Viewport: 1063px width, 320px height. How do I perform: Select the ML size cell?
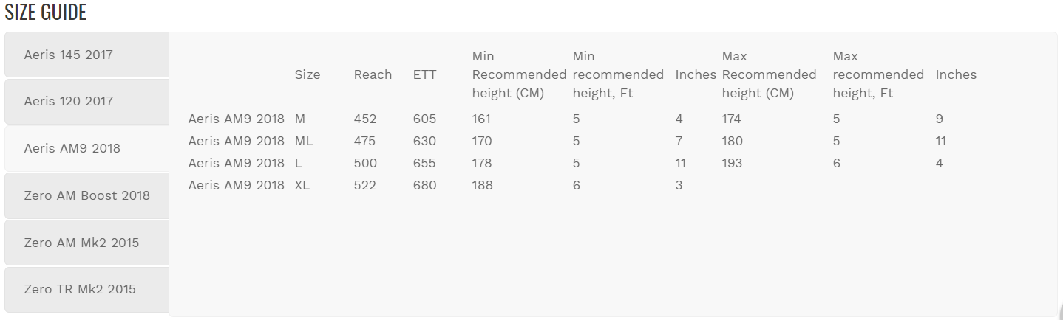[304, 141]
